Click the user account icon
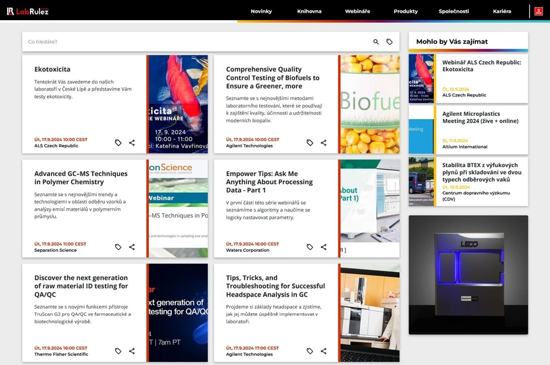The width and height of the screenshot is (550, 365). tap(538, 11)
